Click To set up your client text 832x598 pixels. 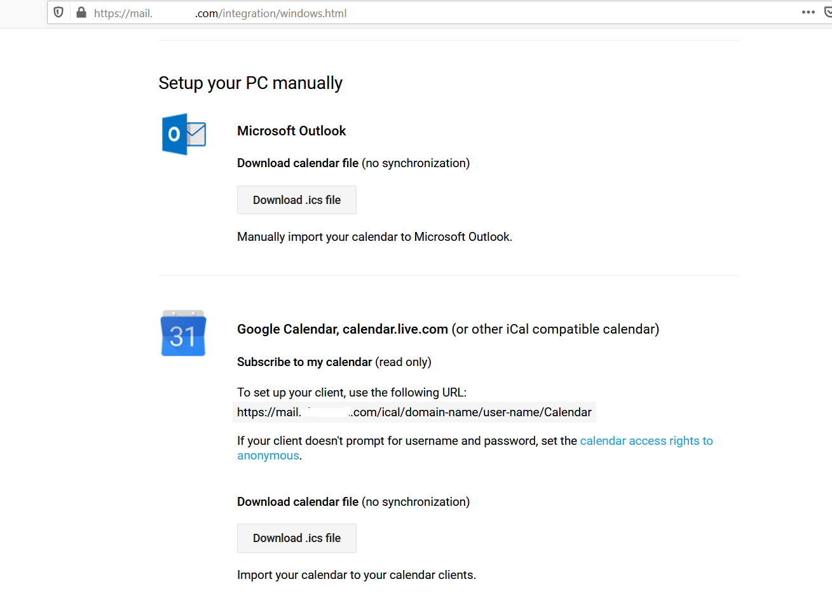(x=351, y=393)
